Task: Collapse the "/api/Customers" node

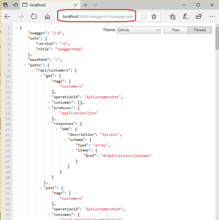Action: click(x=33, y=71)
